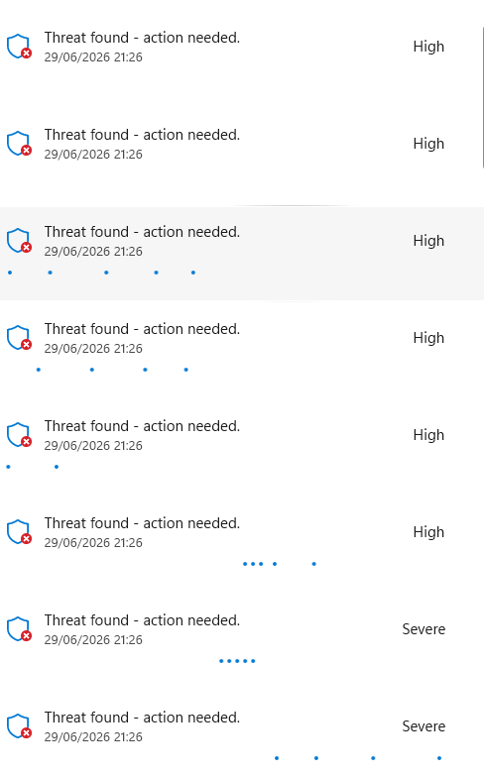
Task: Click the shield icon of the fourth threat entry
Action: click(19, 338)
